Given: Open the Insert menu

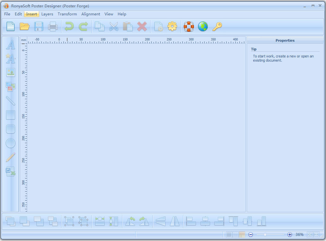Looking at the screenshot, I should point(32,14).
